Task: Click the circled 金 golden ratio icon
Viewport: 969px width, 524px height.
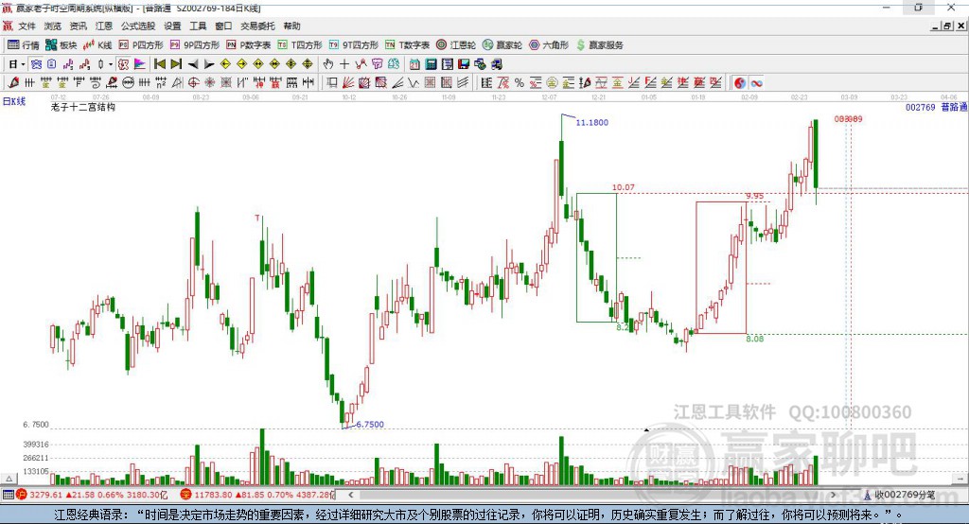Action: [552, 83]
